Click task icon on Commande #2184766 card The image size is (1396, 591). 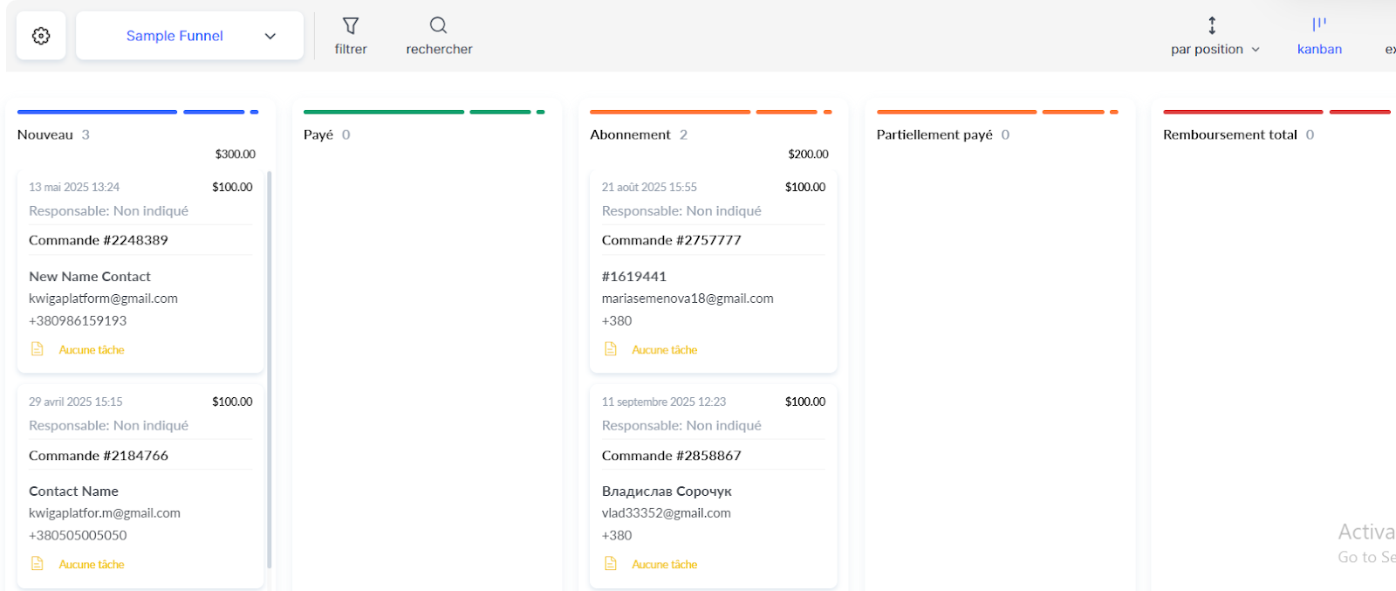38,564
